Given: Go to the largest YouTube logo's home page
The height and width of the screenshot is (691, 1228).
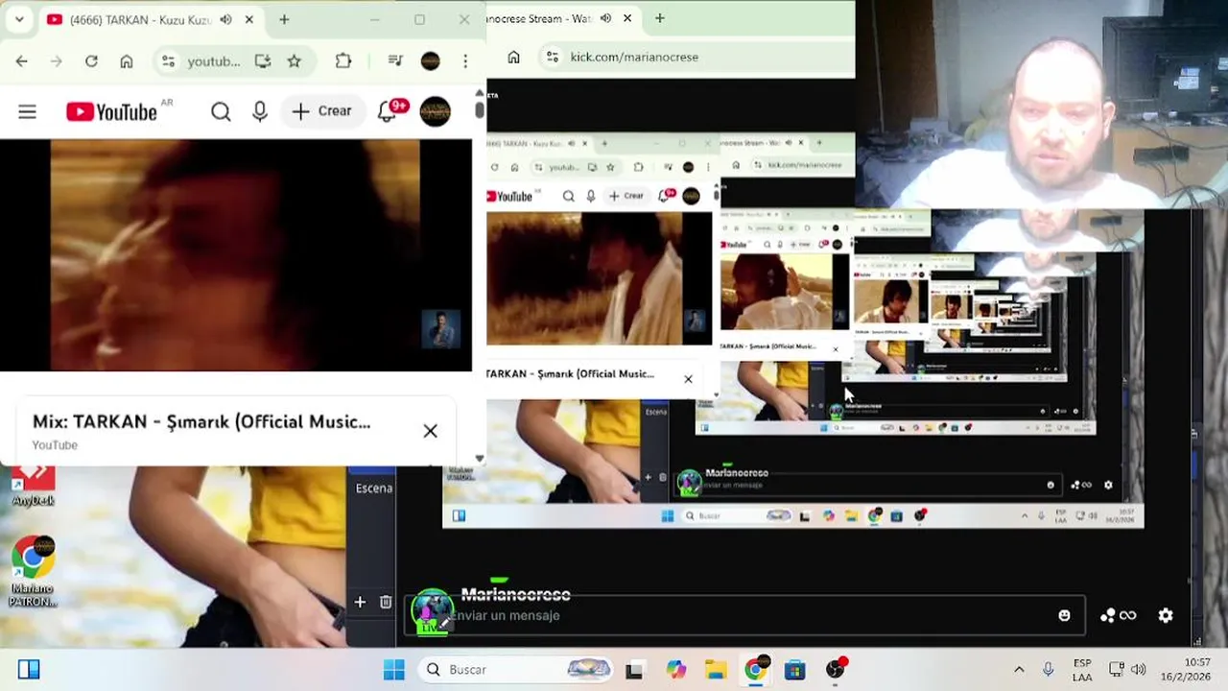Looking at the screenshot, I should pos(112,111).
